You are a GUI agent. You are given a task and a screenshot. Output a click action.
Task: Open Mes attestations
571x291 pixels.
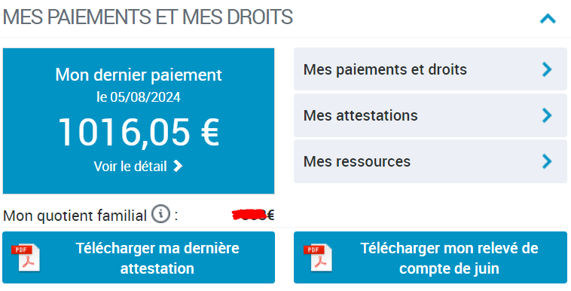(430, 115)
